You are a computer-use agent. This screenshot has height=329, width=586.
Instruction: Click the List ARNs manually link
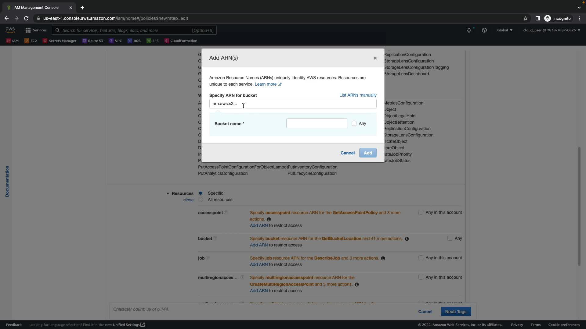[358, 95]
